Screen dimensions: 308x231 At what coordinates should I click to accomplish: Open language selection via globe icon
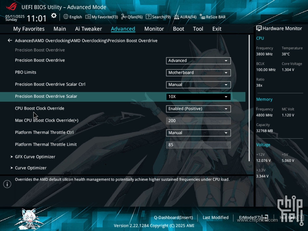click(x=66, y=17)
